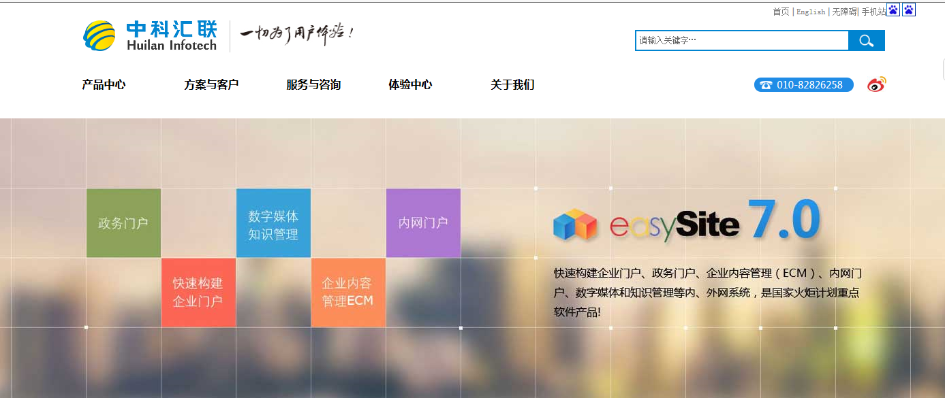Open the Weibo social icon

[876, 84]
